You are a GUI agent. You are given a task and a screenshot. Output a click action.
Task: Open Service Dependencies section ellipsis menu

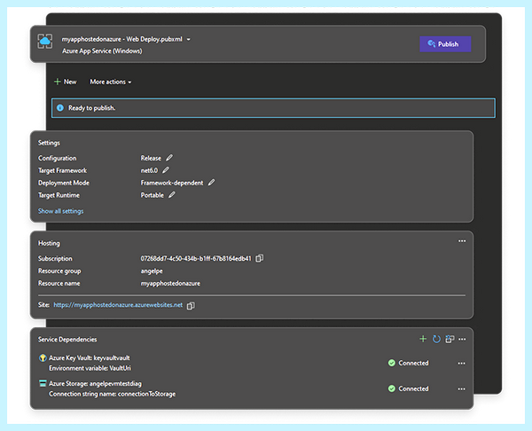[462, 339]
